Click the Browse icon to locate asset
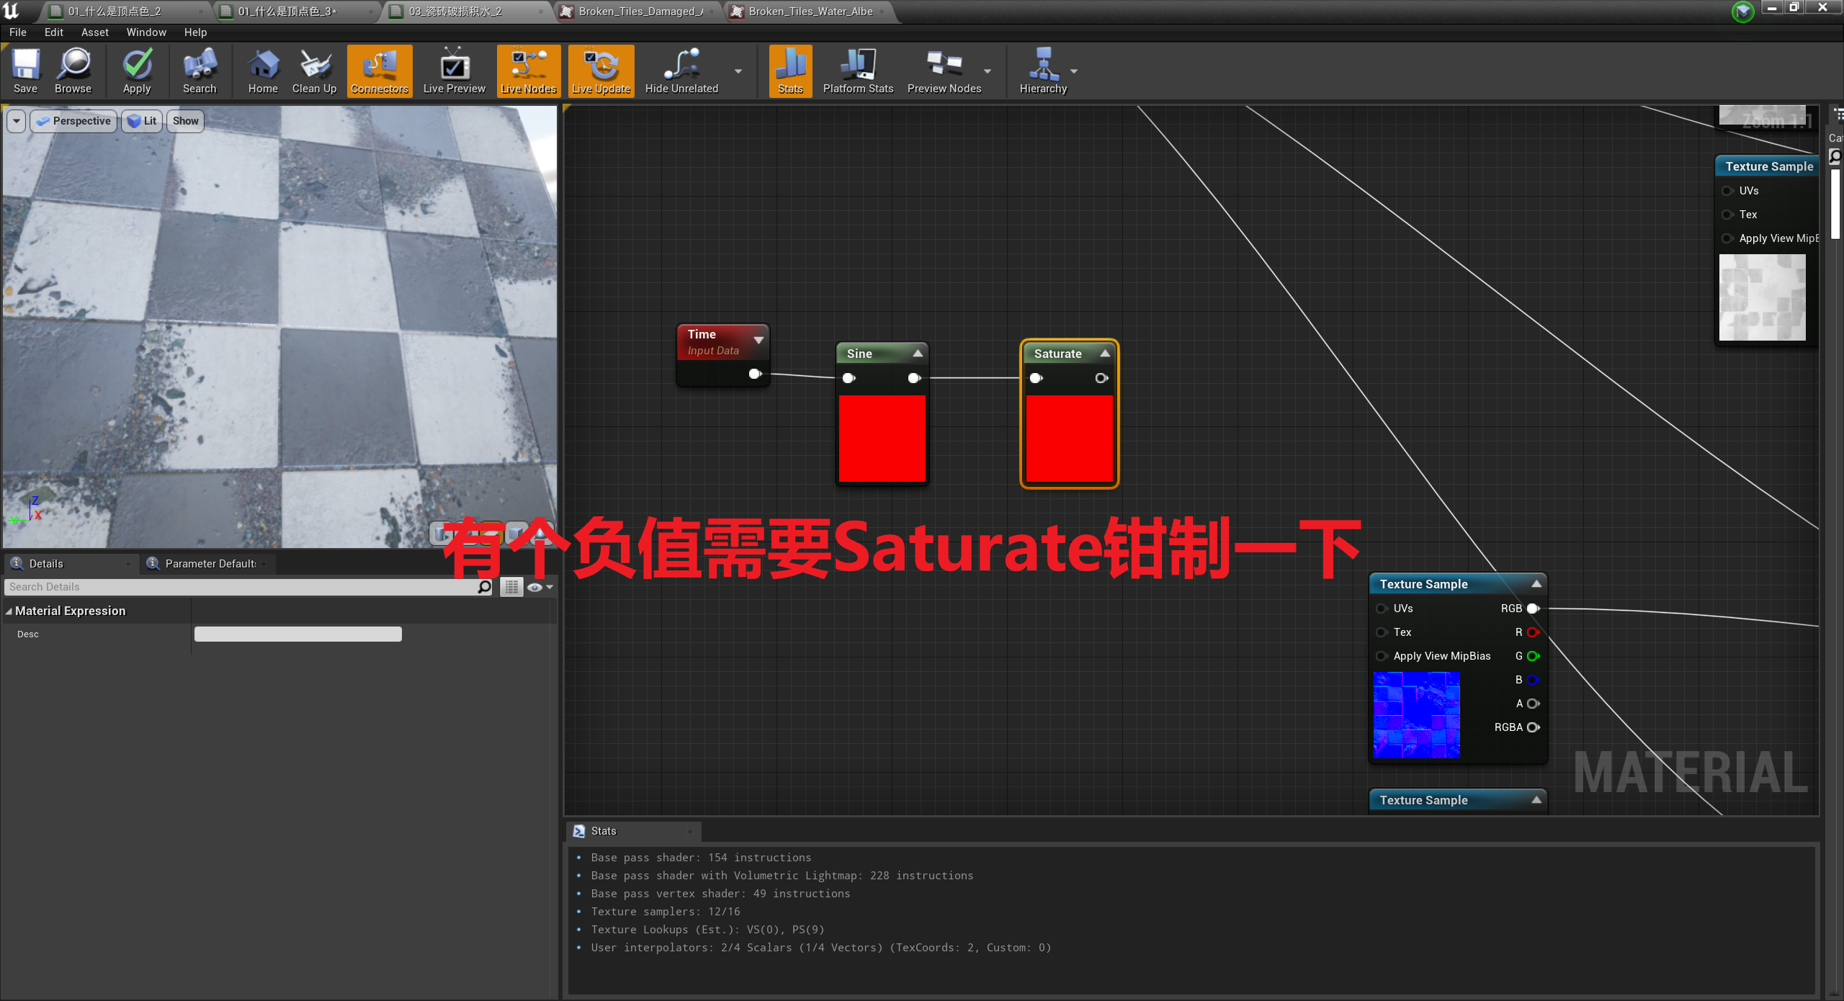This screenshot has width=1844, height=1001. click(x=73, y=71)
